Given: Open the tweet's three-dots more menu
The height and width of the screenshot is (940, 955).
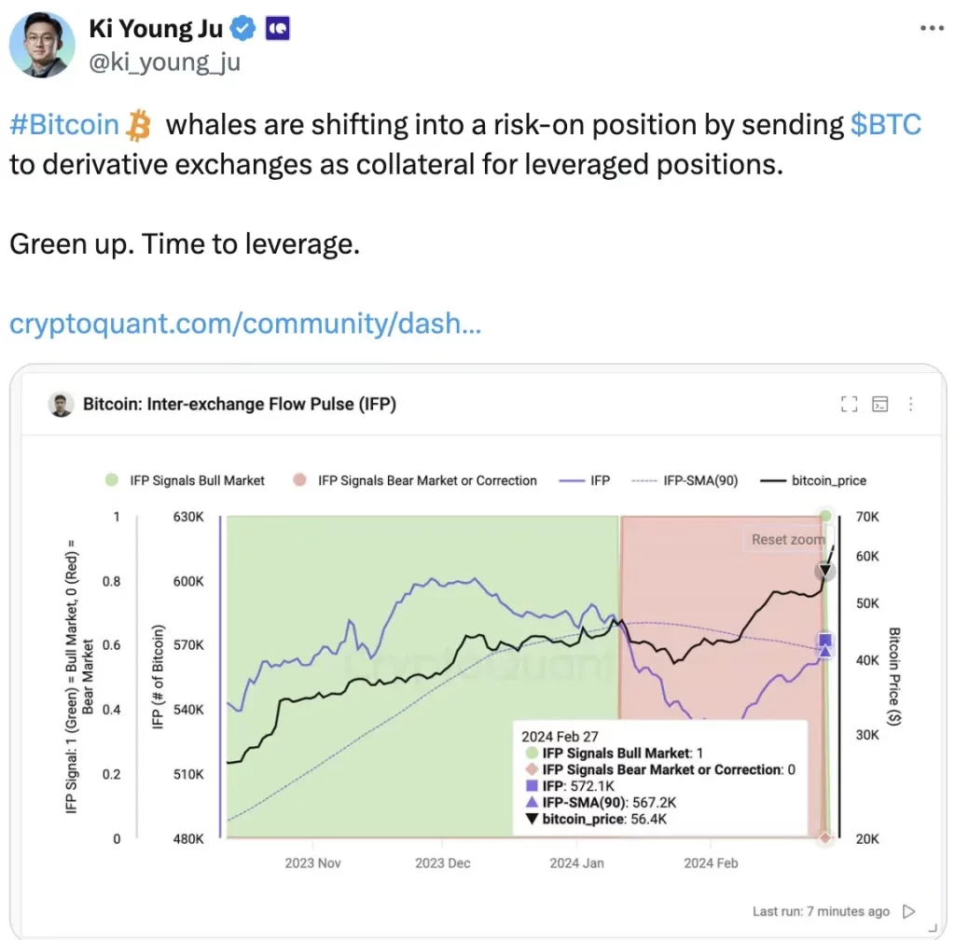Looking at the screenshot, I should pyautogui.click(x=932, y=28).
